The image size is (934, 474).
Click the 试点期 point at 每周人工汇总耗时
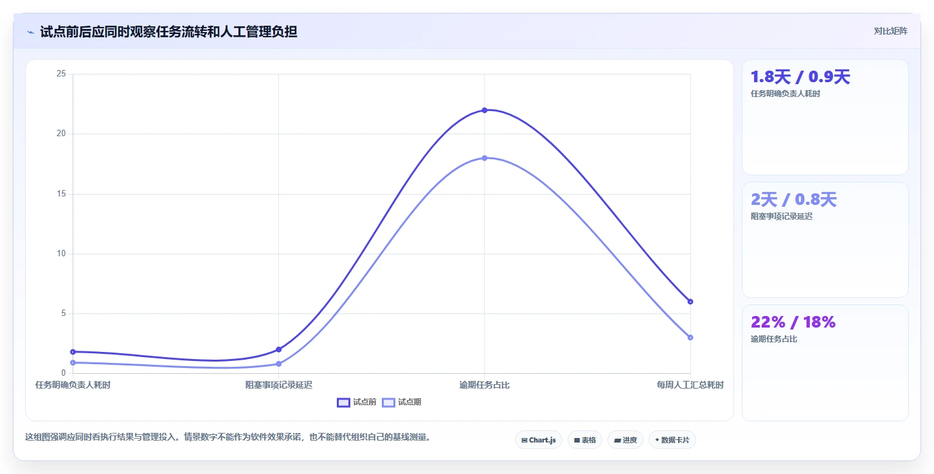pyautogui.click(x=690, y=337)
